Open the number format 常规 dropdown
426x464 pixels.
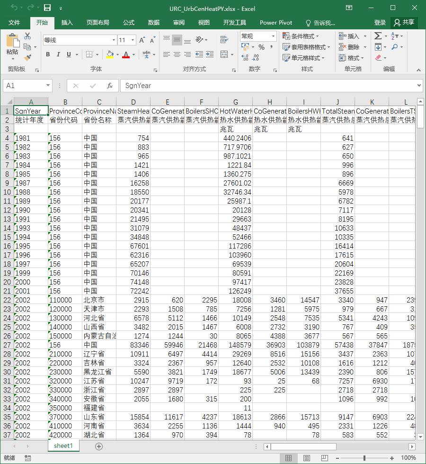[273, 36]
